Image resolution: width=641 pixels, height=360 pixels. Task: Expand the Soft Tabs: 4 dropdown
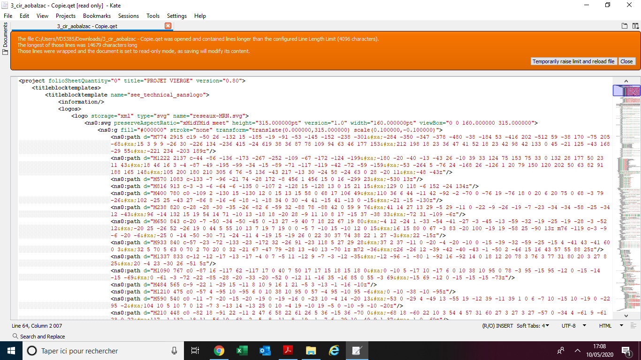click(x=533, y=326)
